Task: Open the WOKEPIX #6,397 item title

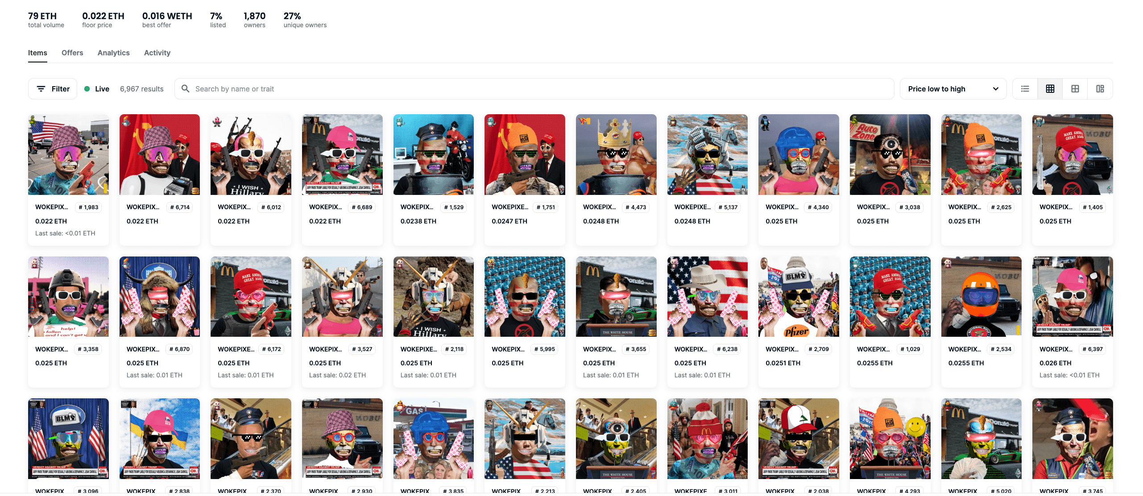Action: click(1056, 349)
